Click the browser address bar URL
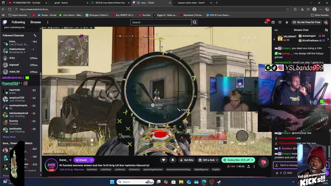331x186 pixels. (34, 9)
